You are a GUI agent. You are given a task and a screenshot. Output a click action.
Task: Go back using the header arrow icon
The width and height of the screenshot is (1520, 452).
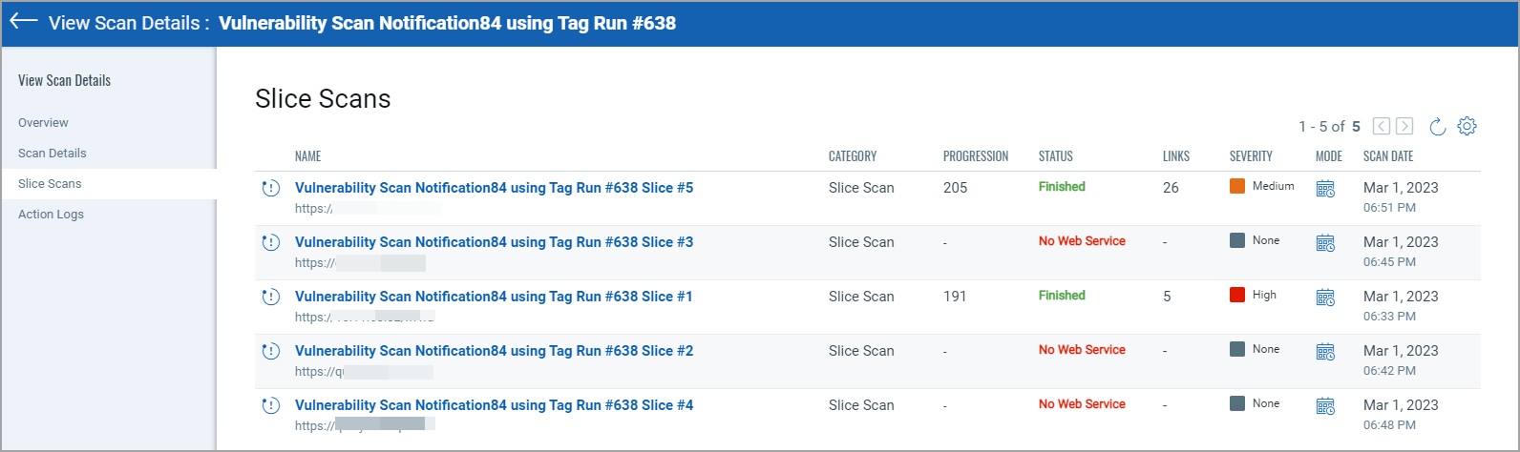[23, 22]
